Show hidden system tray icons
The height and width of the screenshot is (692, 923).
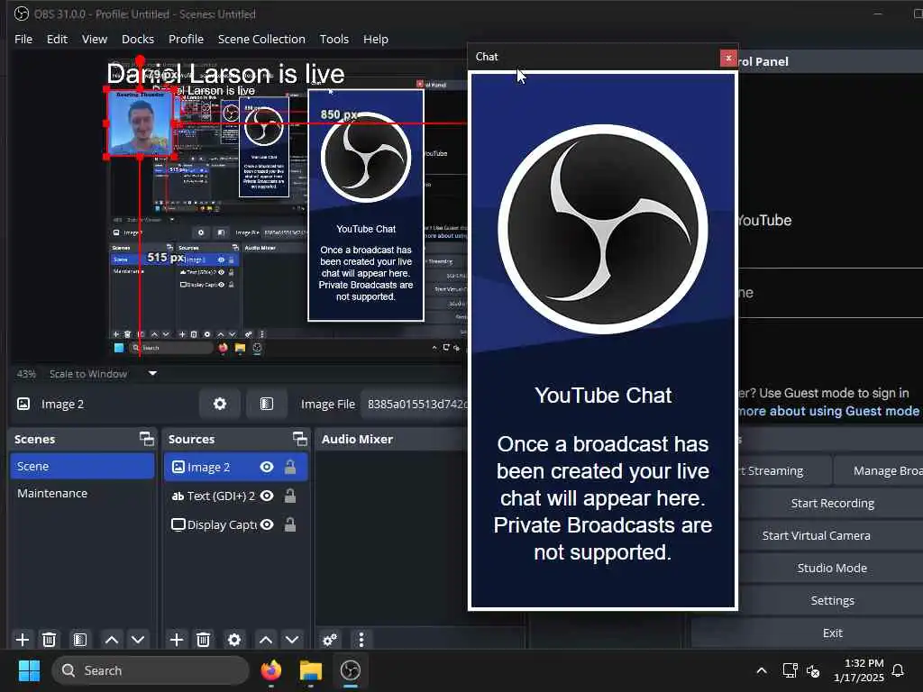761,670
